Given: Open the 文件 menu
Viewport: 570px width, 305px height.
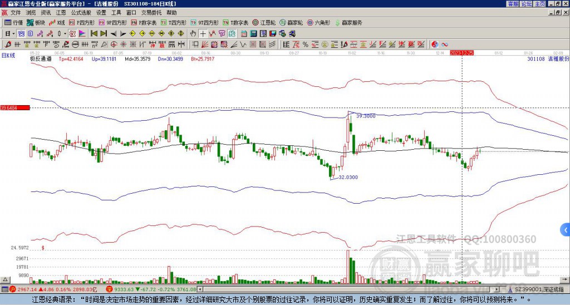Looking at the screenshot, I should 16,13.
